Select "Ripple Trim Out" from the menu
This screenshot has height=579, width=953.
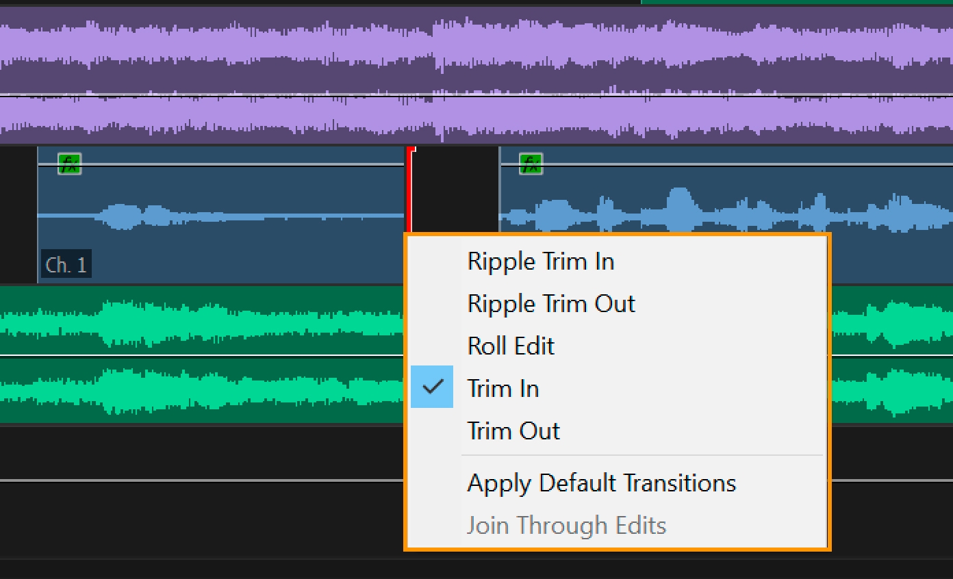pyautogui.click(x=551, y=303)
